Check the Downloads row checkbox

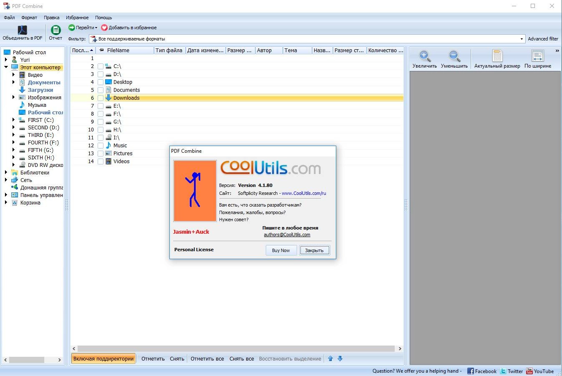pyautogui.click(x=101, y=98)
